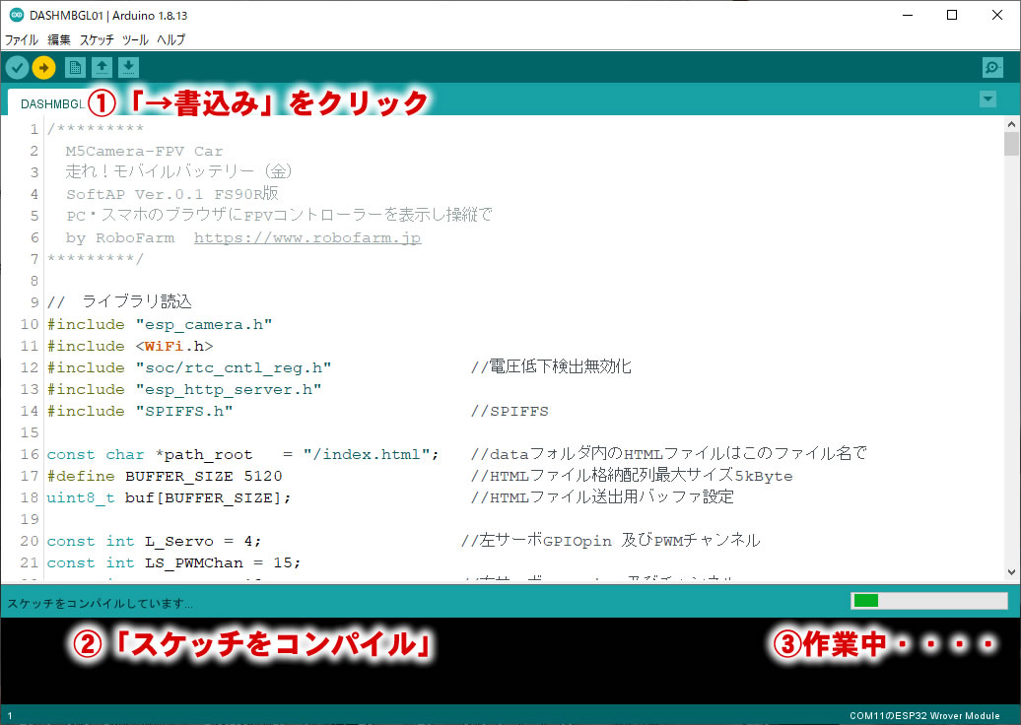Save sketch with the down-arrow icon
This screenshot has height=725, width=1021.
click(x=128, y=67)
